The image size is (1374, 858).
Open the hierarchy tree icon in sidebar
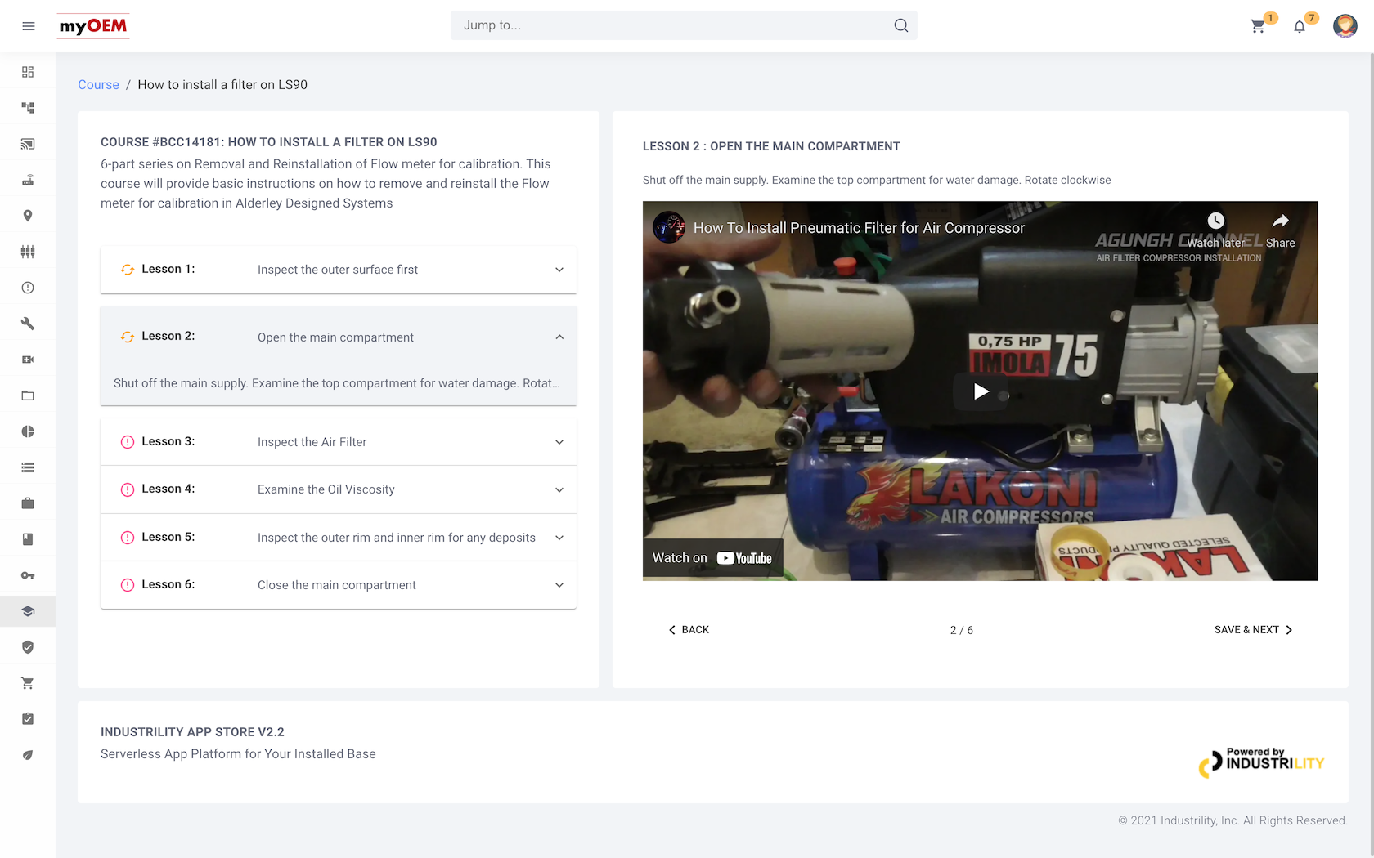point(28,108)
